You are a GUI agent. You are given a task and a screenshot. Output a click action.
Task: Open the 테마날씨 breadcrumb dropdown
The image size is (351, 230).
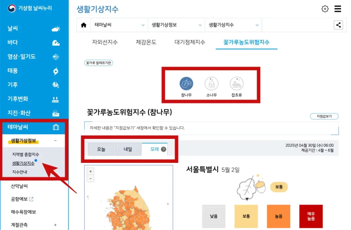click(119, 25)
